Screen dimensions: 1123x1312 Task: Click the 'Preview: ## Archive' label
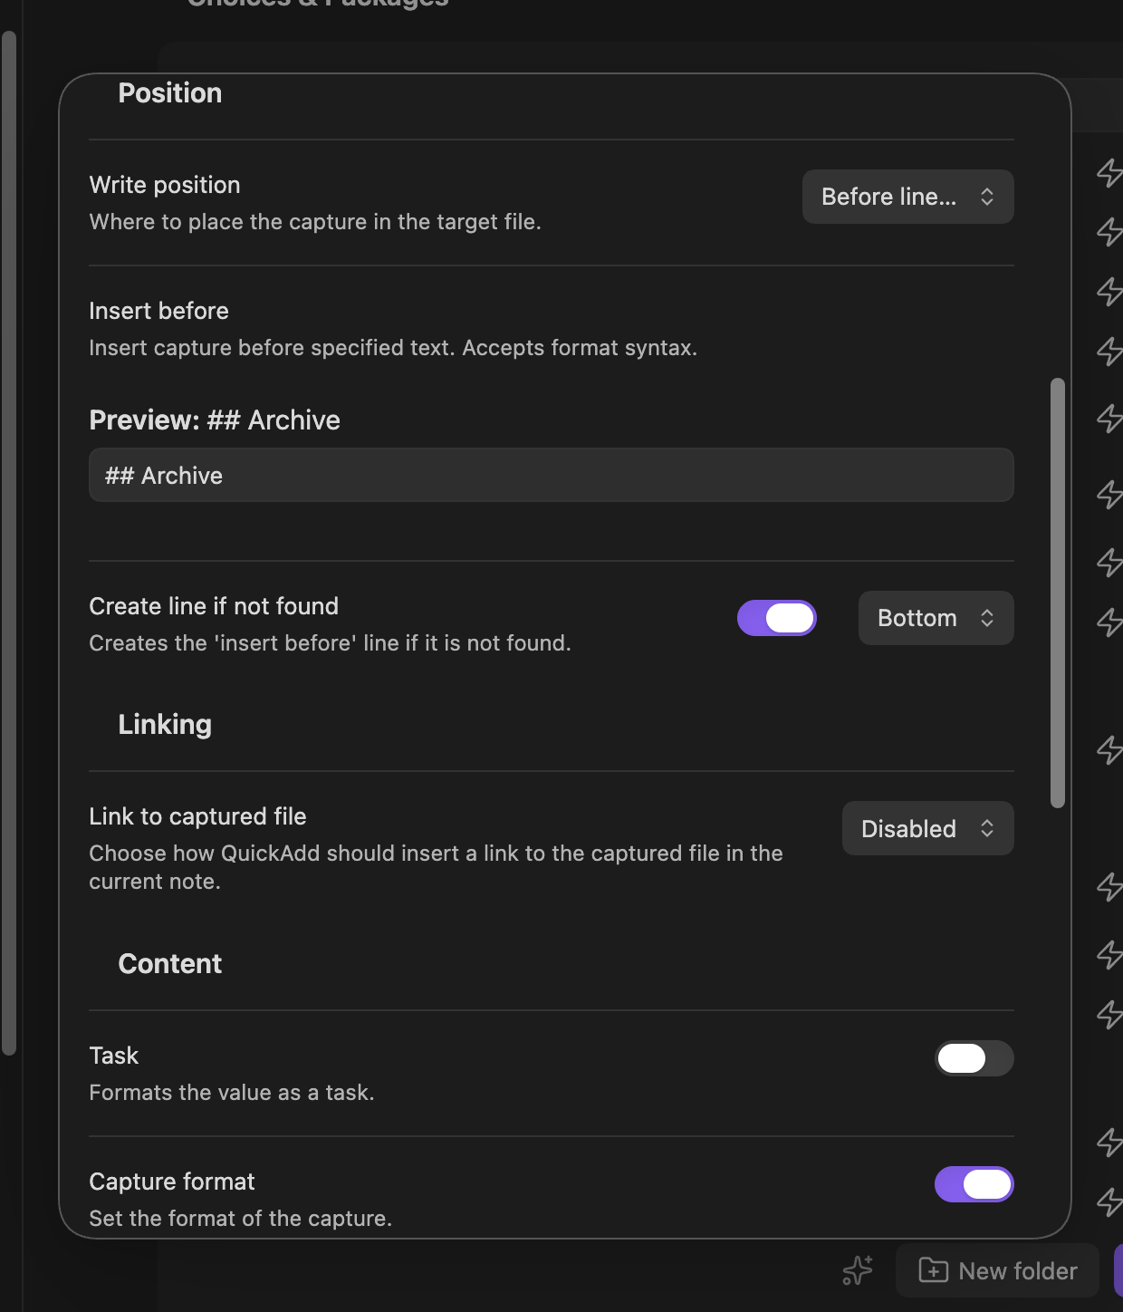(x=215, y=420)
